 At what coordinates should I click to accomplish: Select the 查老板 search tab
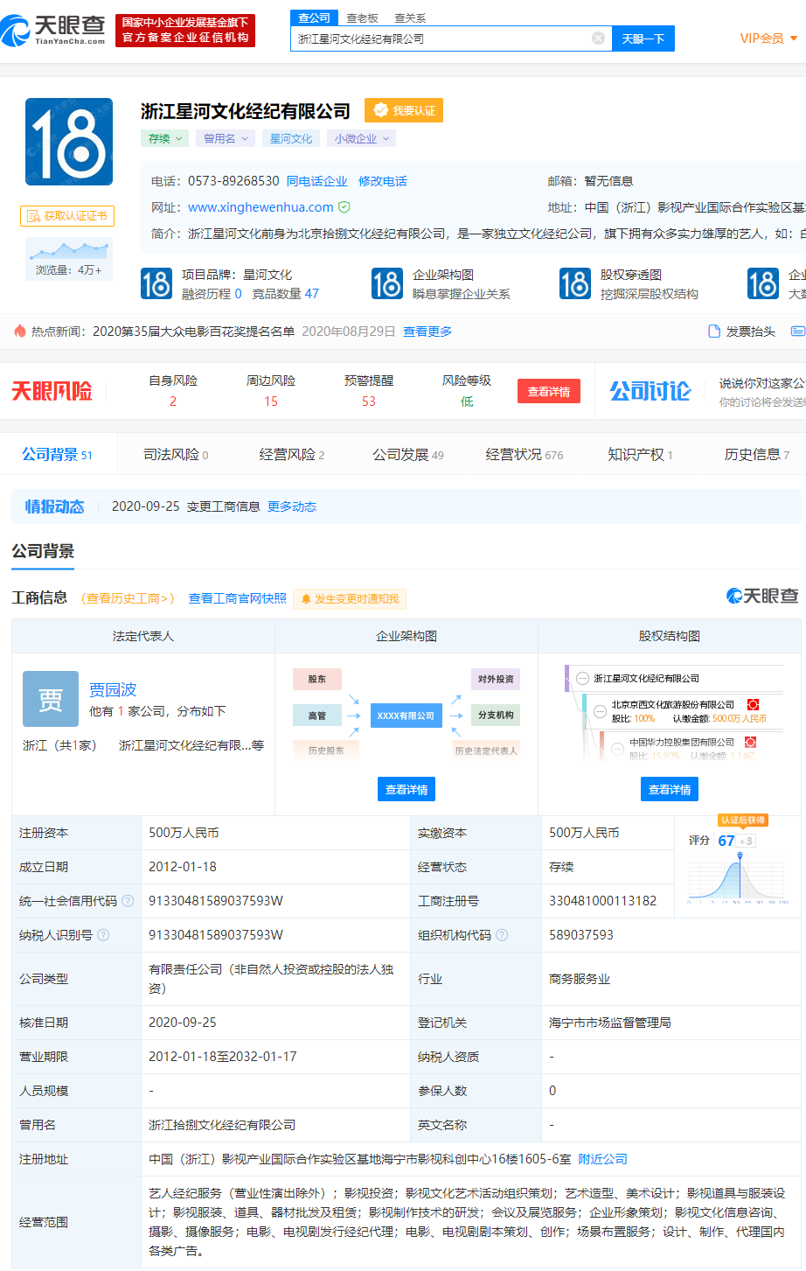tap(362, 17)
